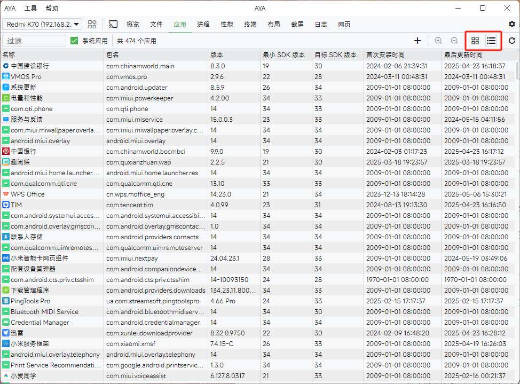The width and height of the screenshot is (520, 384).
Task: Open the AYA menu
Action: pyautogui.click(x=10, y=9)
